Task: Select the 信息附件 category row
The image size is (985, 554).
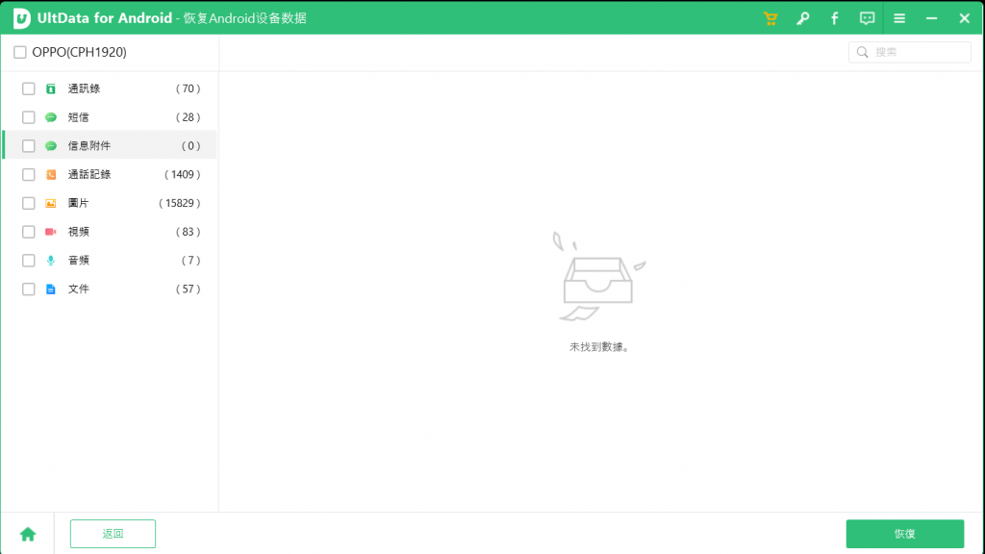Action: 110,146
